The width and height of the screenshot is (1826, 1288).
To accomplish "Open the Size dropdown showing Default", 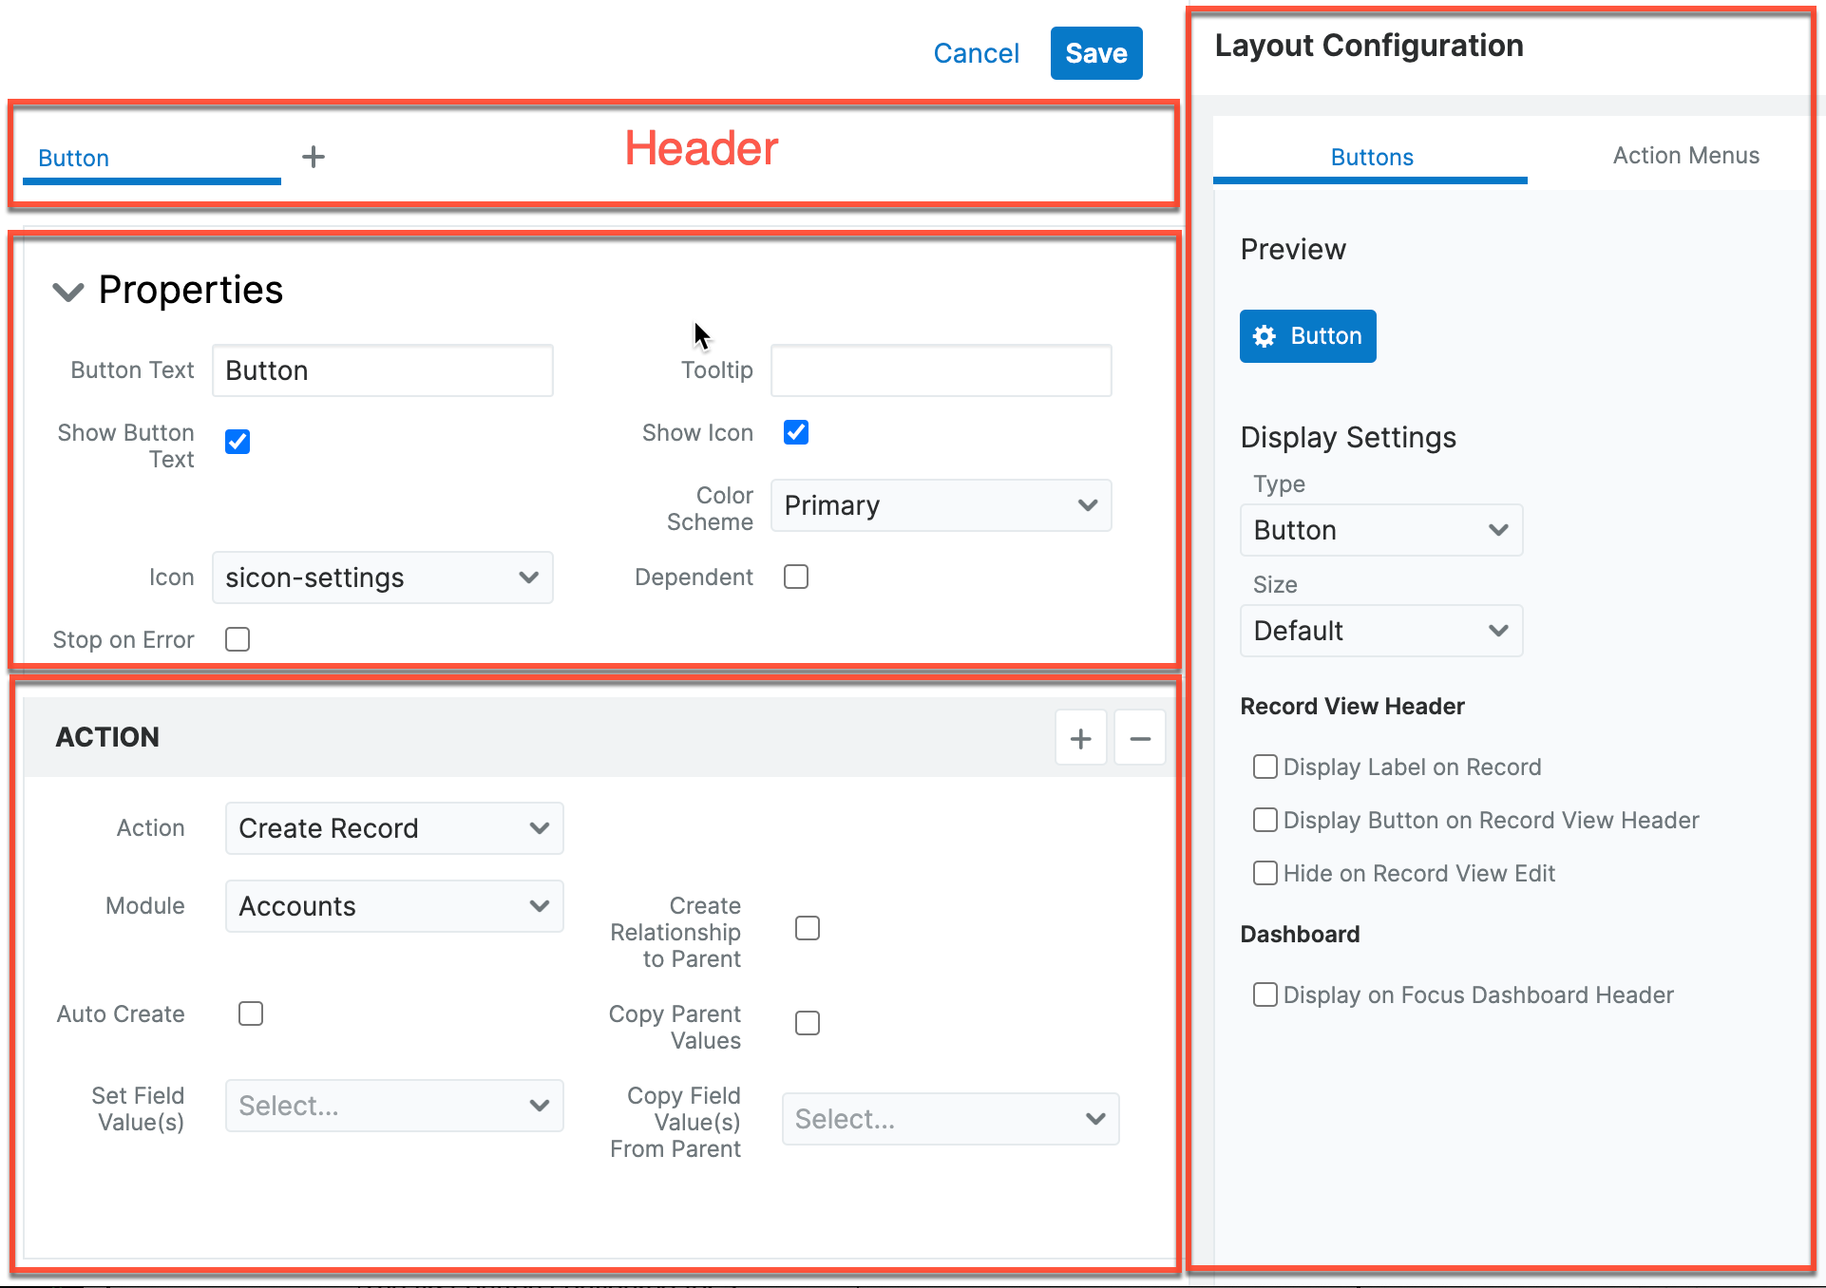I will click(1380, 631).
